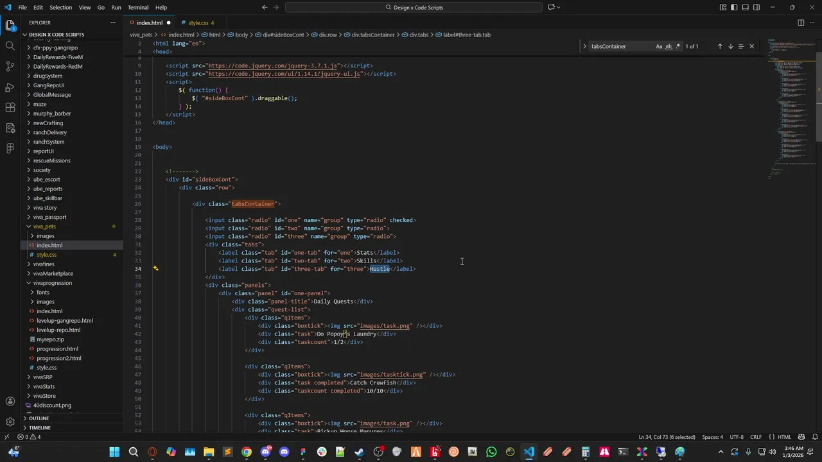Click the Design x Code Scripts command center search
822x462 pixels.
[414, 7]
